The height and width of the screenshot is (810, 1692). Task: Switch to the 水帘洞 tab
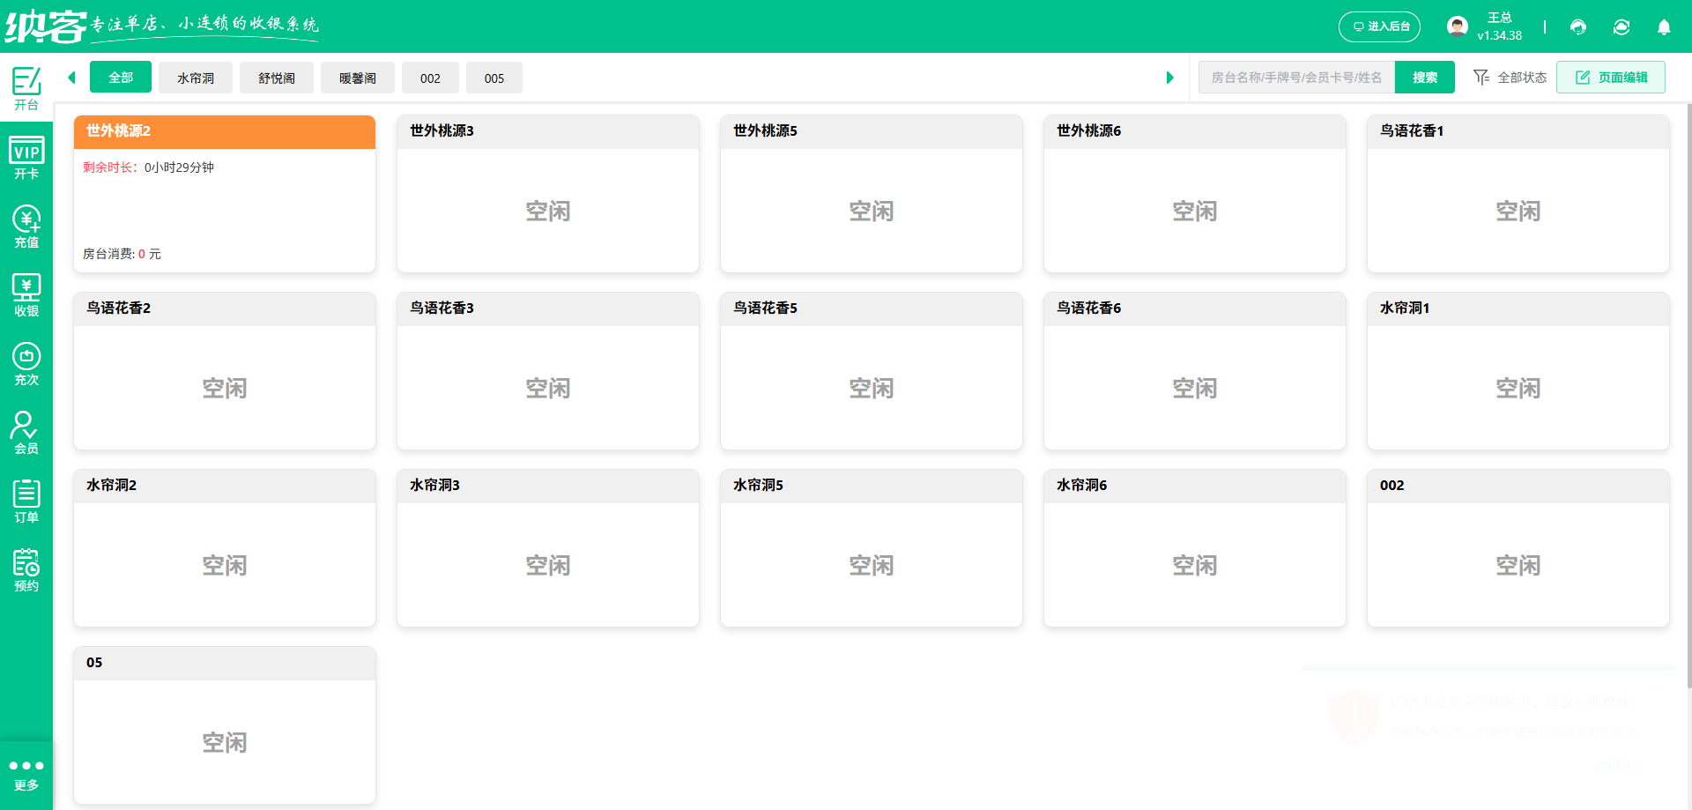(195, 78)
